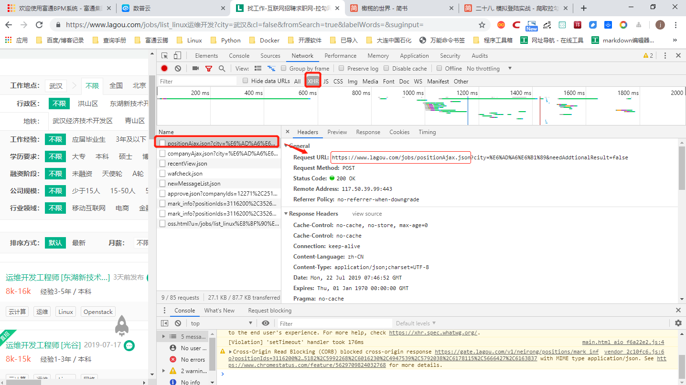The width and height of the screenshot is (686, 385).
Task: Open the Response tab of the request
Action: (x=368, y=132)
